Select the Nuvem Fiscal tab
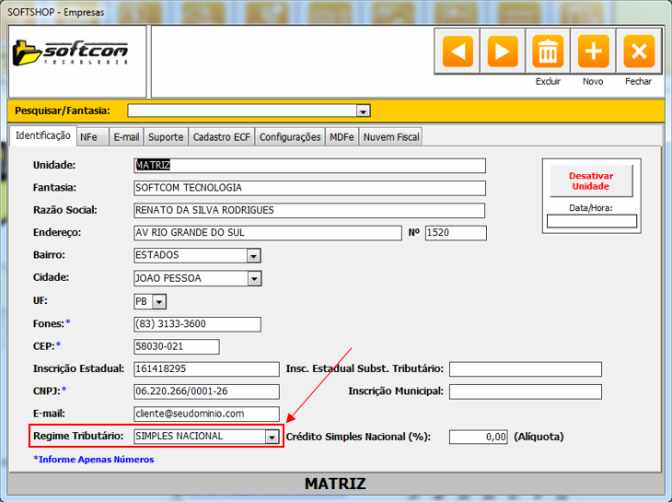Image resolution: width=672 pixels, height=502 pixels. coord(390,137)
